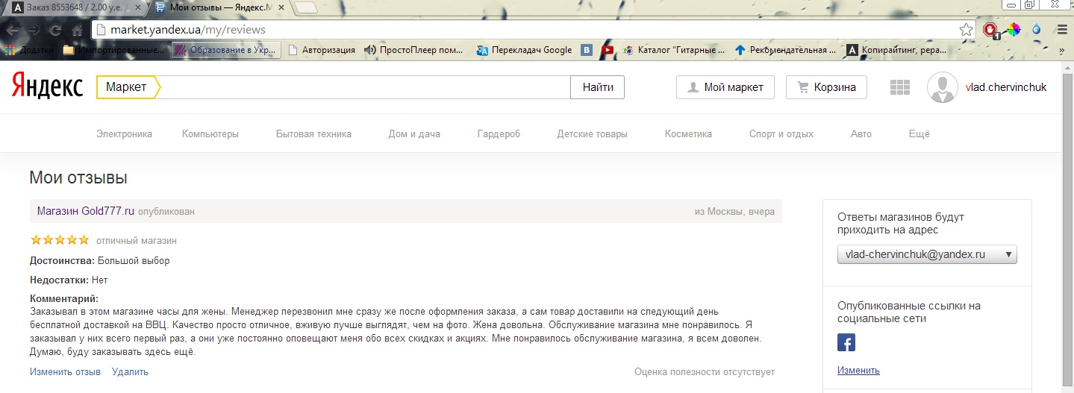1074x393 pixels.
Task: Open the blue water drop extension
Action: click(1036, 30)
